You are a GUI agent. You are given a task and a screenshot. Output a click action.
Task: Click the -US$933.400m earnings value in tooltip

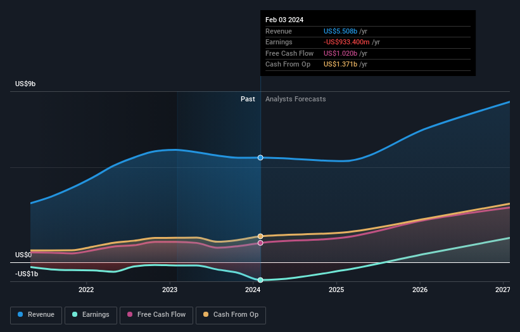coord(346,42)
